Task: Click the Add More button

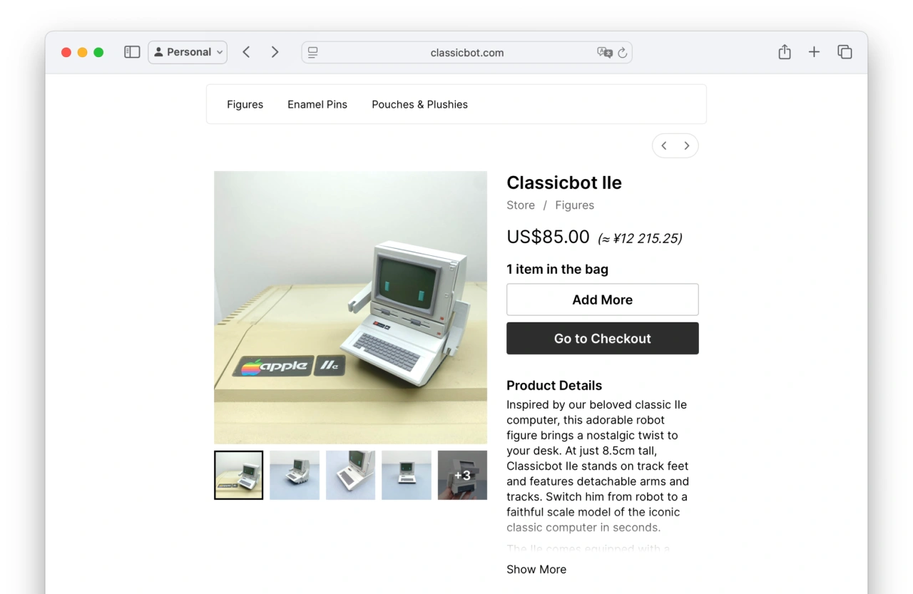Action: click(x=603, y=299)
